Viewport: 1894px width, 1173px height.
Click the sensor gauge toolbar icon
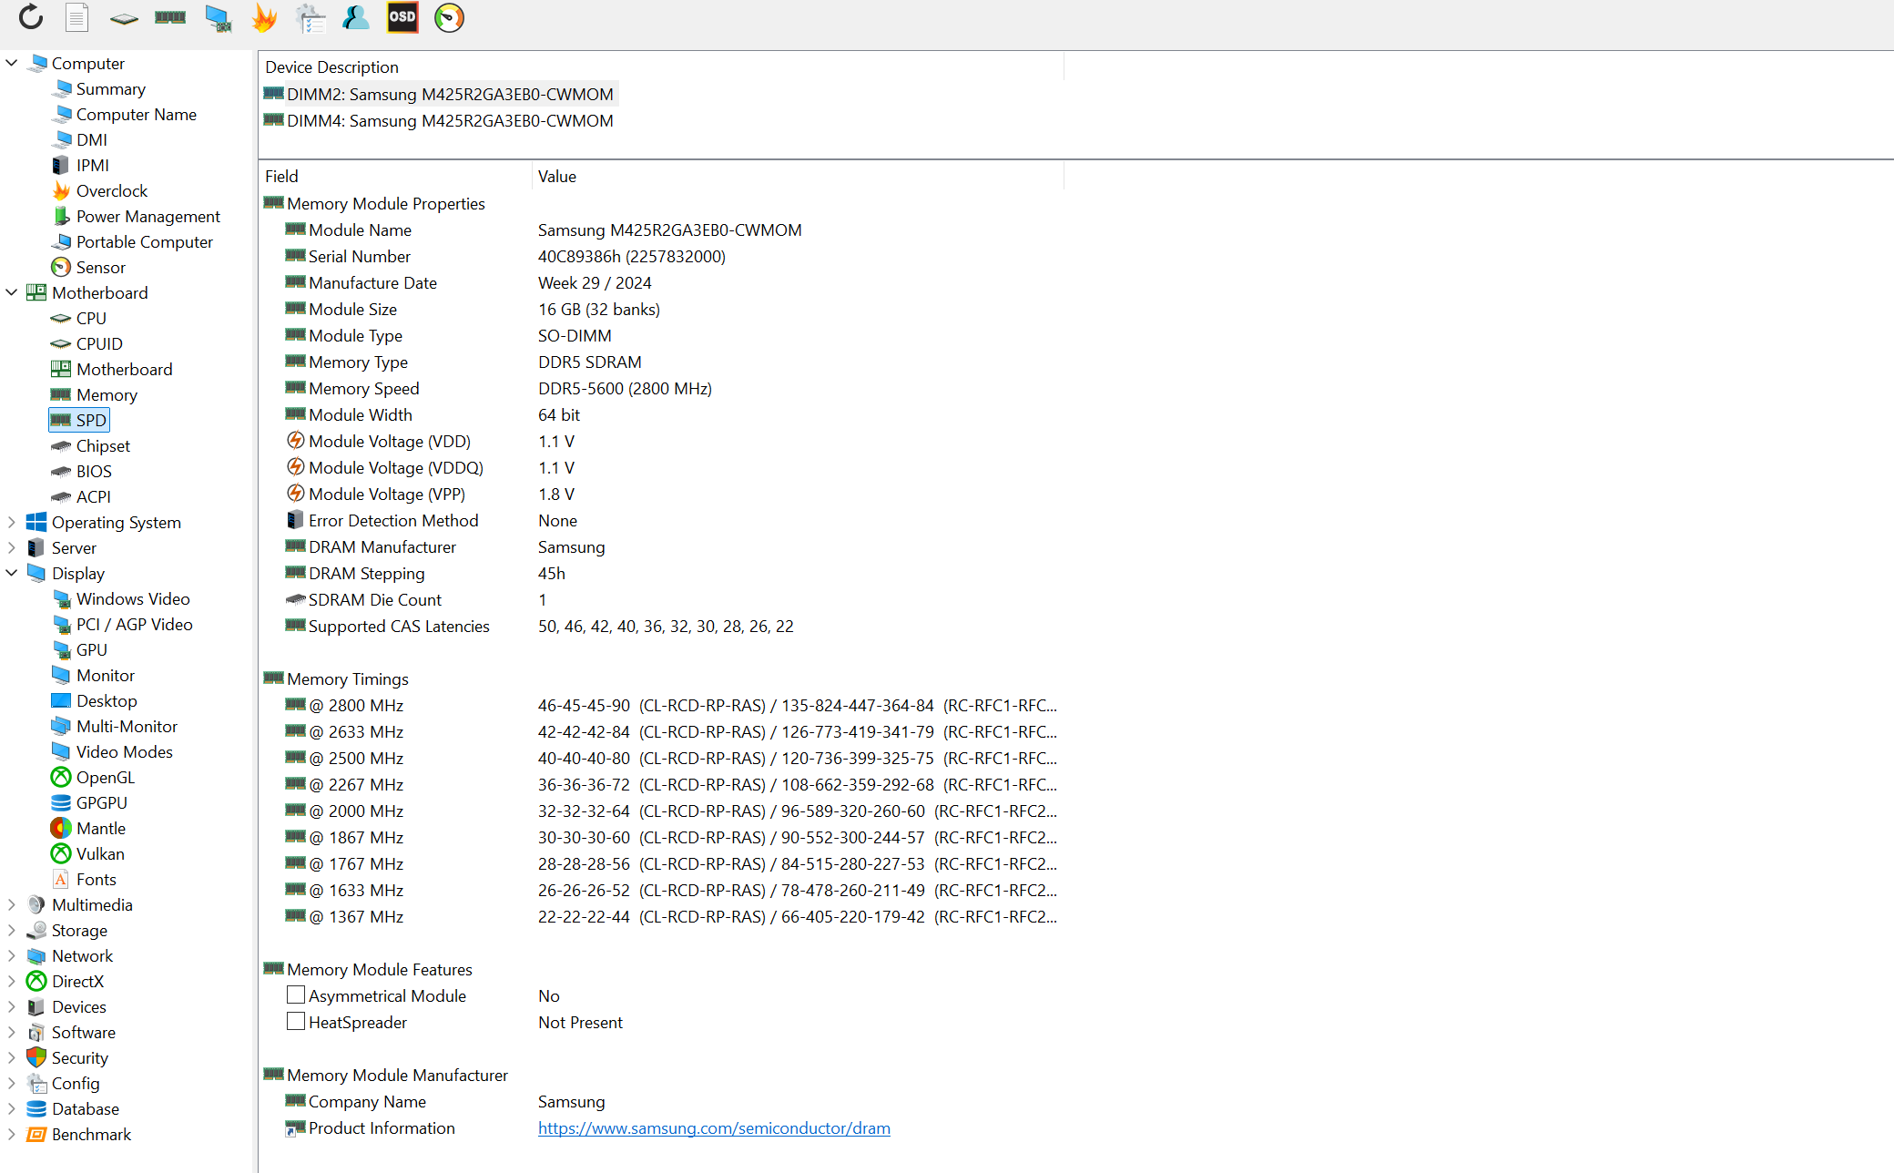click(x=449, y=17)
